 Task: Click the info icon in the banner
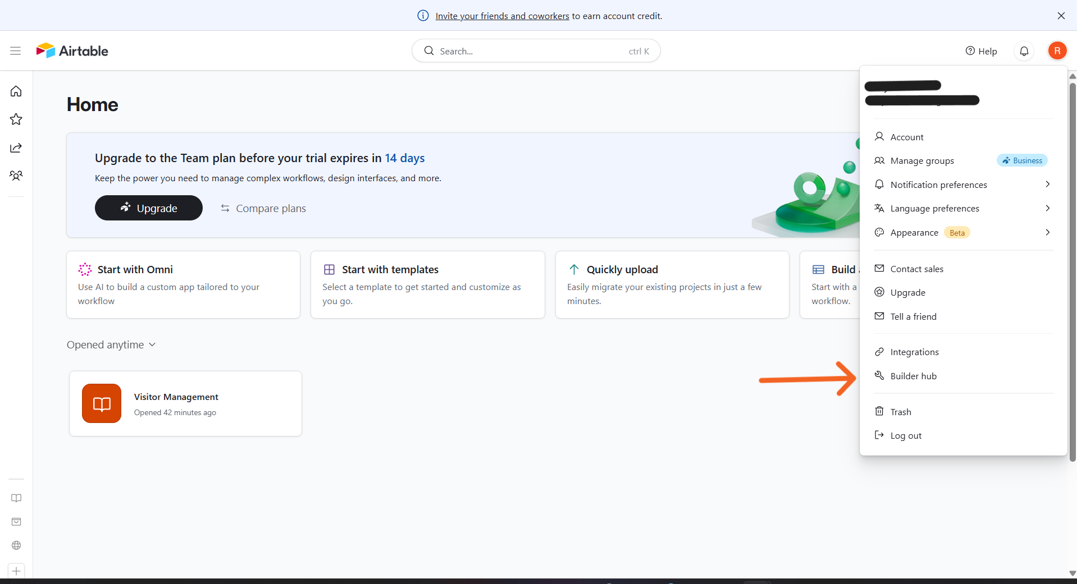pyautogui.click(x=423, y=16)
